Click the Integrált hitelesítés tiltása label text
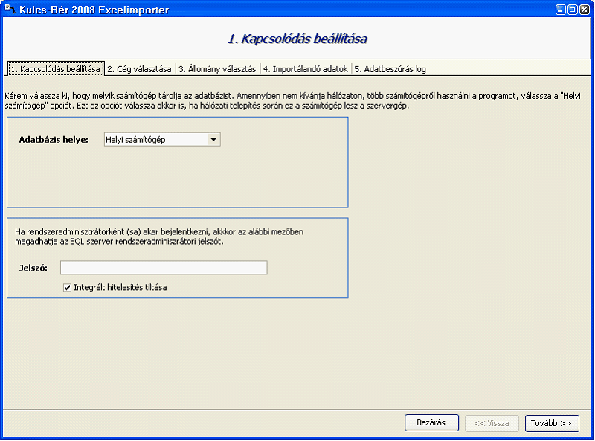 (x=120, y=287)
